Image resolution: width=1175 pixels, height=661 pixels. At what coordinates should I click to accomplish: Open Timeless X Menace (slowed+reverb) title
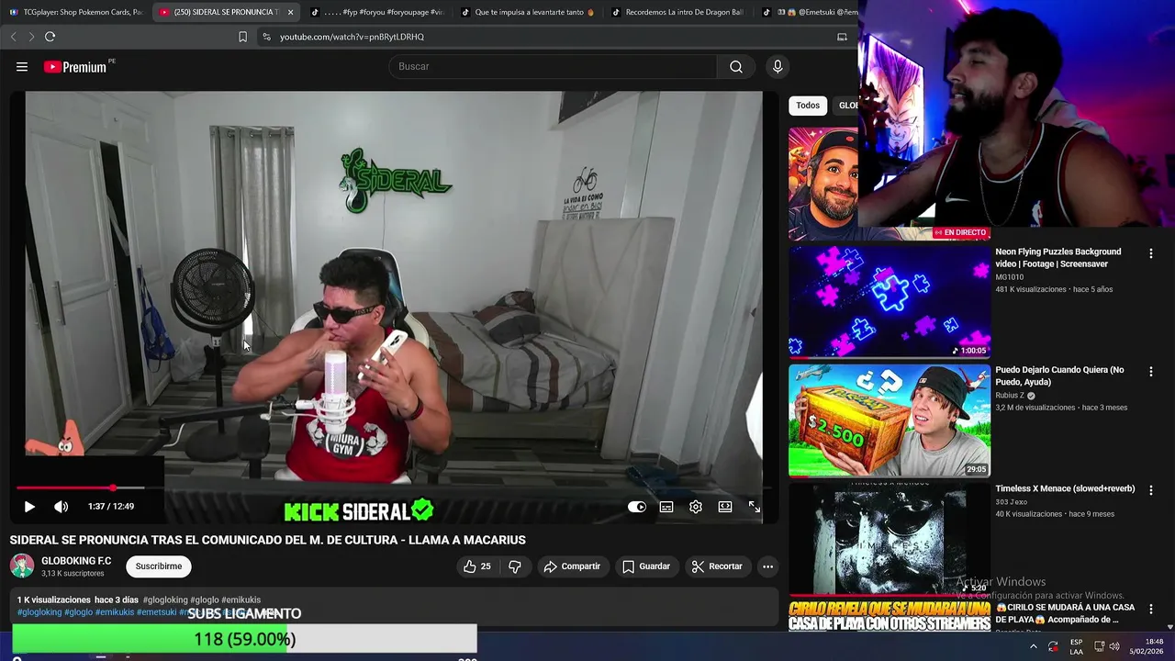1065,488
